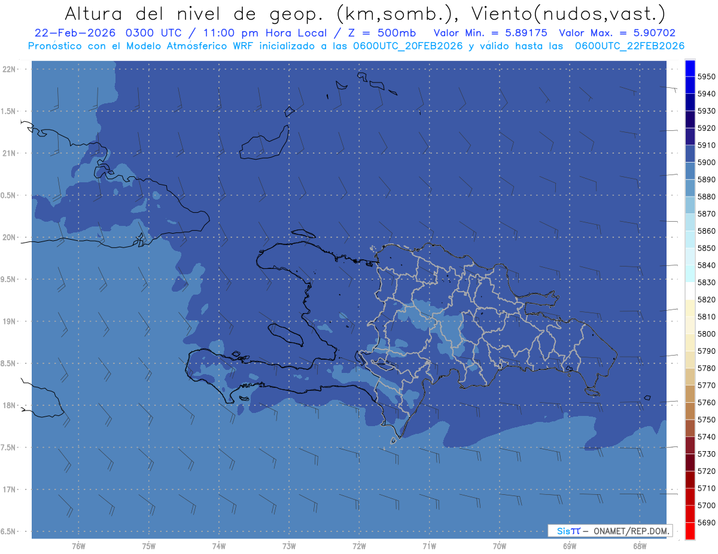Click the color scale segment between 5910 and 5900
Screen dimensions: 718x554
[690, 154]
